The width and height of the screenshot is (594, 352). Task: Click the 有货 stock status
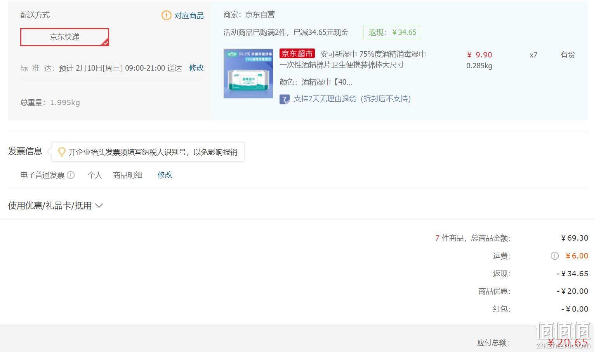(568, 55)
